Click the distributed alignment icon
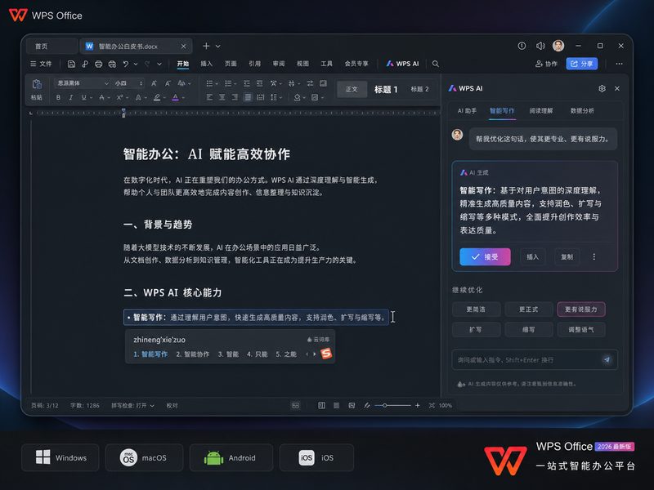The width and height of the screenshot is (654, 490). [x=261, y=97]
